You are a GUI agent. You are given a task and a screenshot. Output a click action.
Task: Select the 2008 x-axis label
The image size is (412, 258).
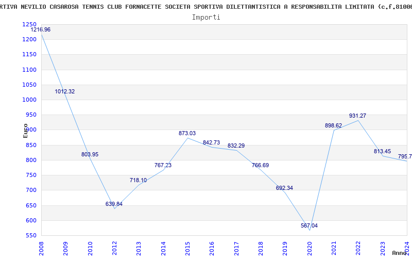(41, 249)
